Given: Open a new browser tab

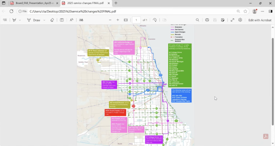Looking at the screenshot, I should tap(116, 3).
